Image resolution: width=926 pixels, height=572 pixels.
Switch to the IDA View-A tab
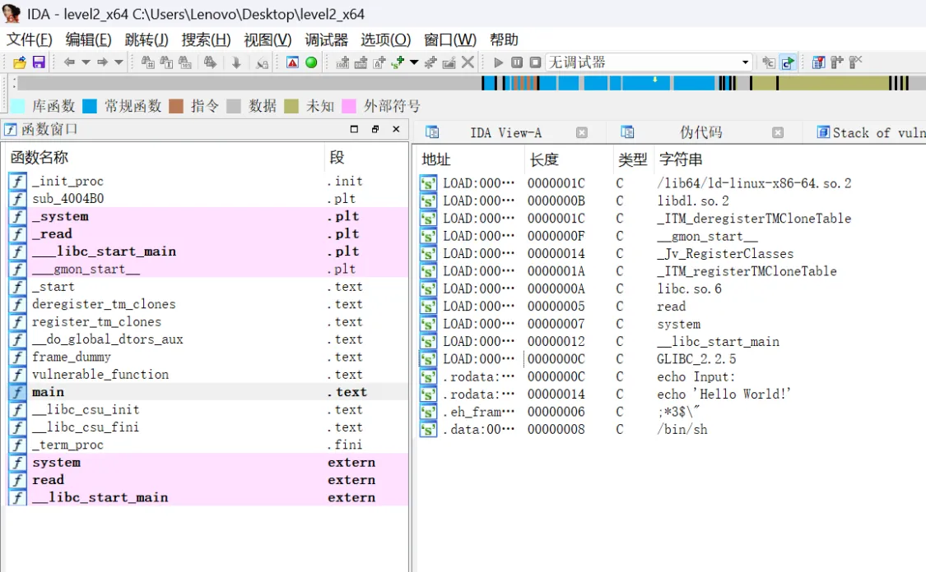click(505, 132)
